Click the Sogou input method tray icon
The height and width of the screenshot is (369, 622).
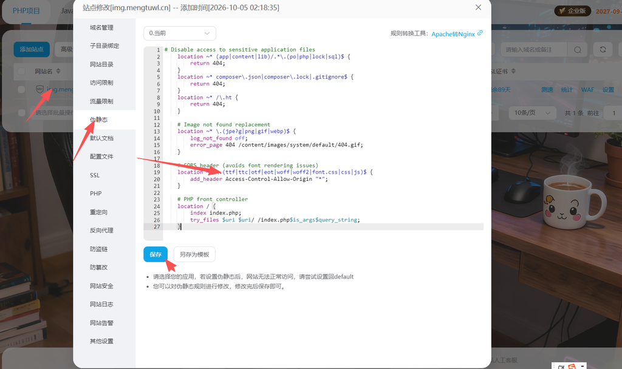572,366
